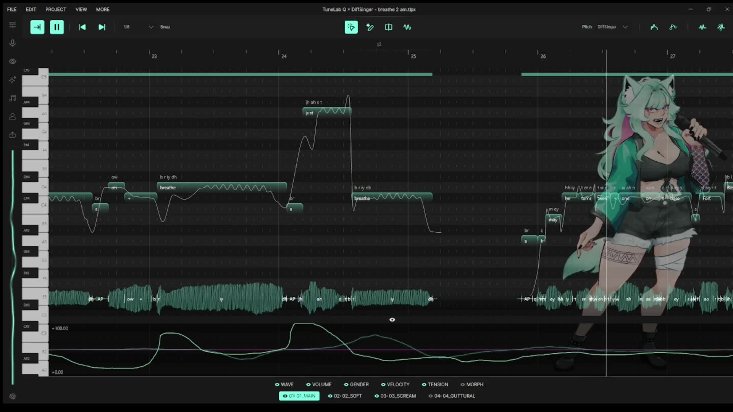Select the 'breathe' note before bar 25
Screen dimensions: 733x412
(392, 198)
